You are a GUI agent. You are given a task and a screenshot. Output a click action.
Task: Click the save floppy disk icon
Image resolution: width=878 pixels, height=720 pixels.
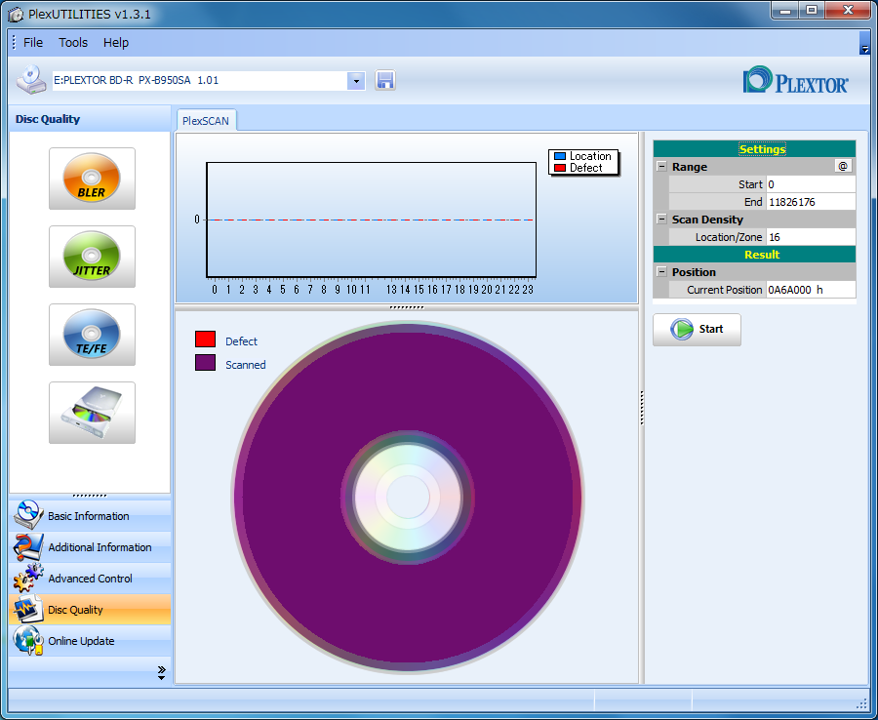[x=384, y=80]
